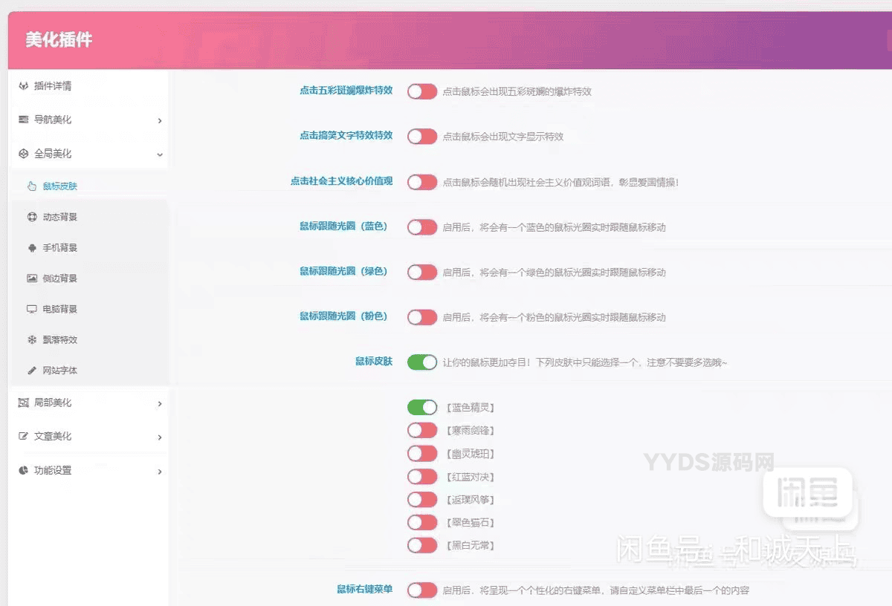Enable the 【寒雨剑锋】 skin switch

[422, 430]
